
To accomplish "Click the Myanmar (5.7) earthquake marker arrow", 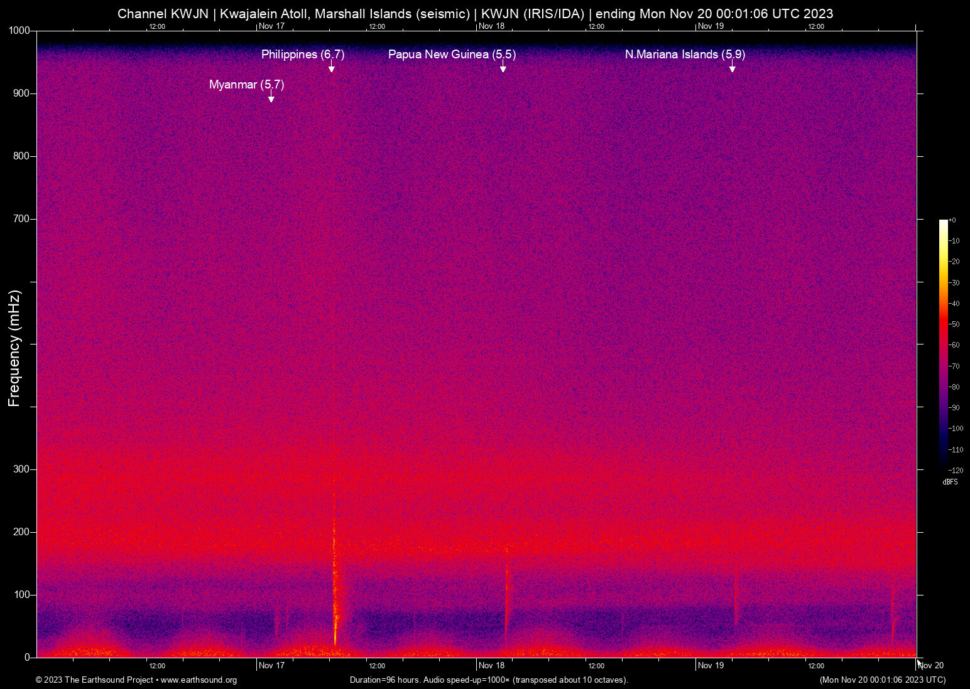I will point(271,98).
